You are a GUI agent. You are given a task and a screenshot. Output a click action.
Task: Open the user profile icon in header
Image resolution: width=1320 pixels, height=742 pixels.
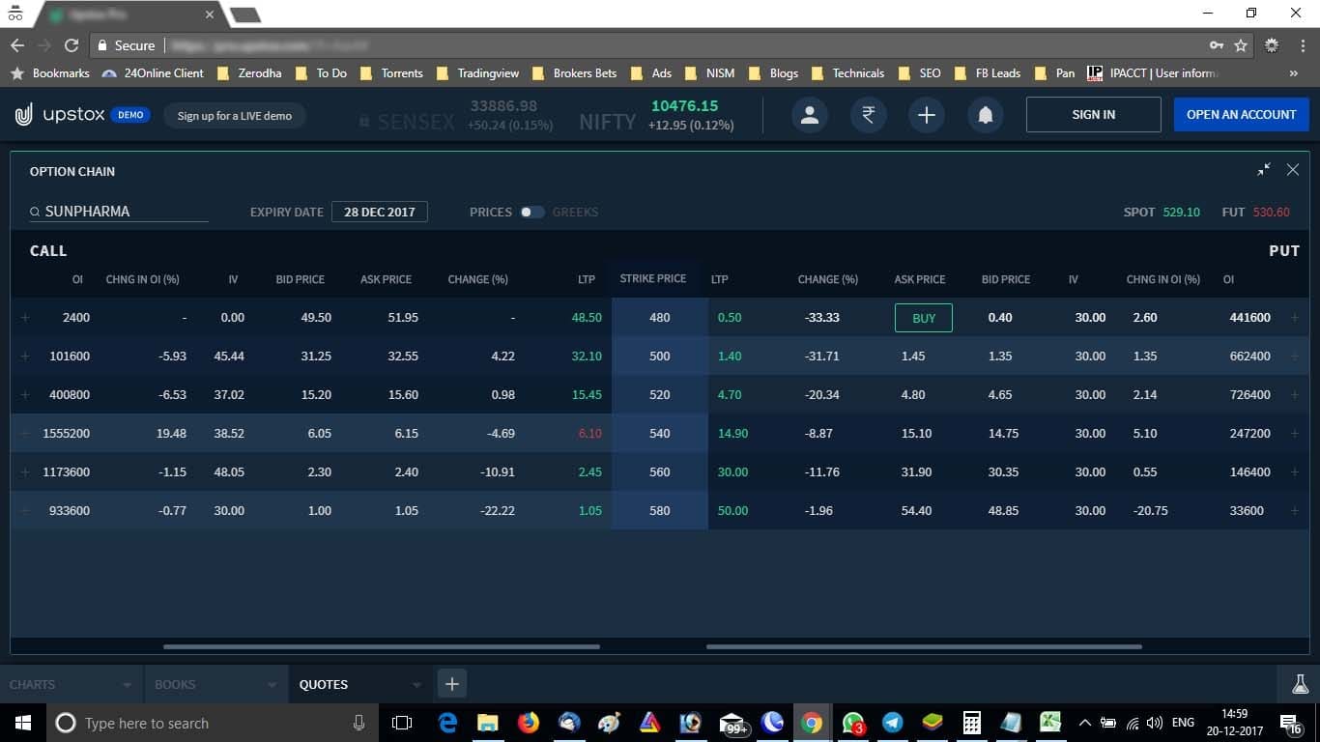pos(810,115)
